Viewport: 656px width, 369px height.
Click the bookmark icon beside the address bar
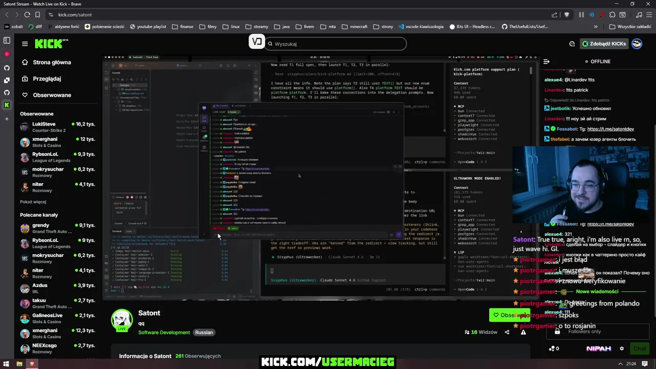37,15
